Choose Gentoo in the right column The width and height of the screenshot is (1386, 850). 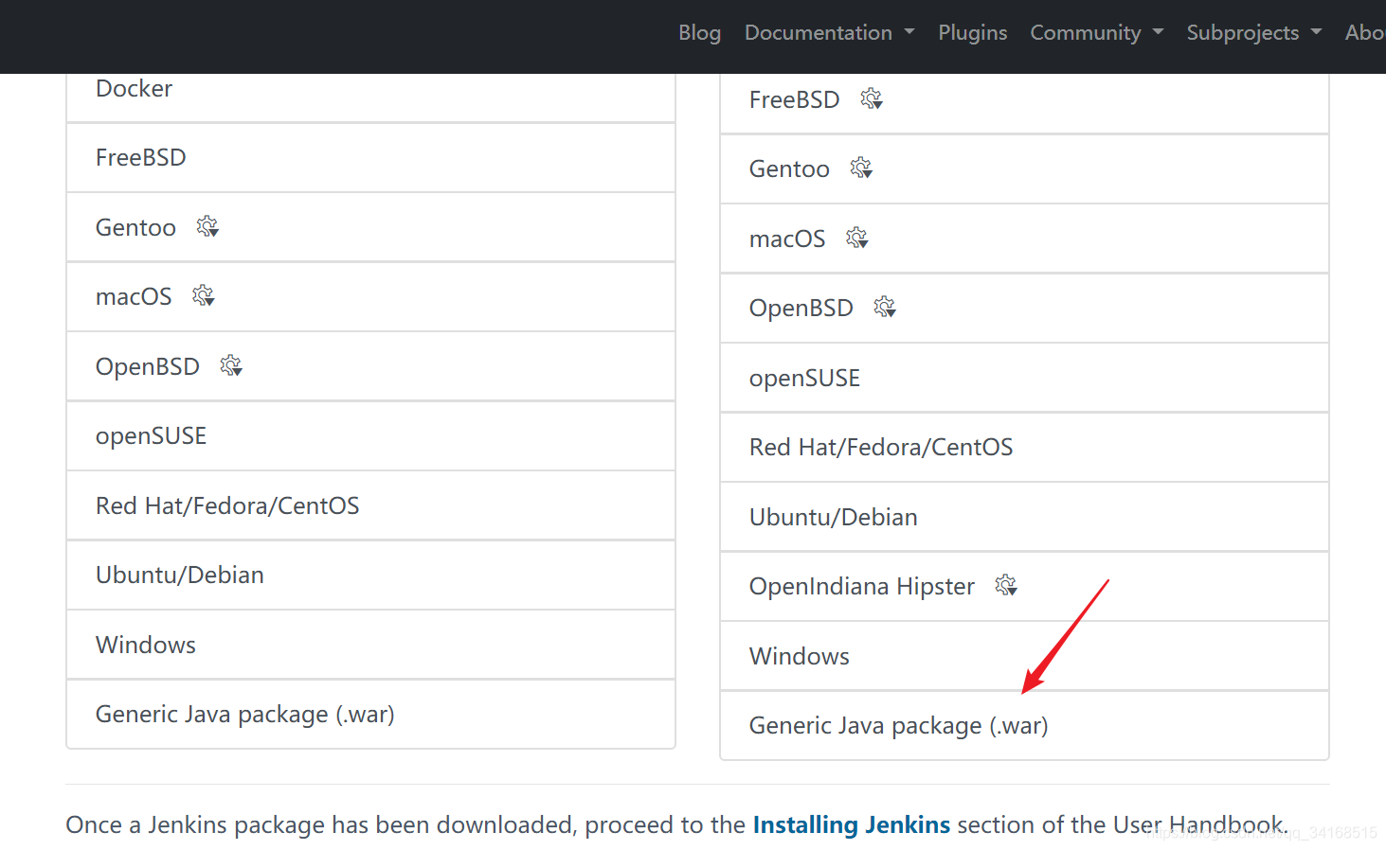click(x=1024, y=169)
